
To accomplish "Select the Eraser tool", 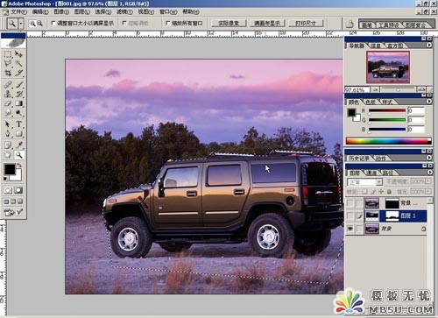I will (8, 103).
